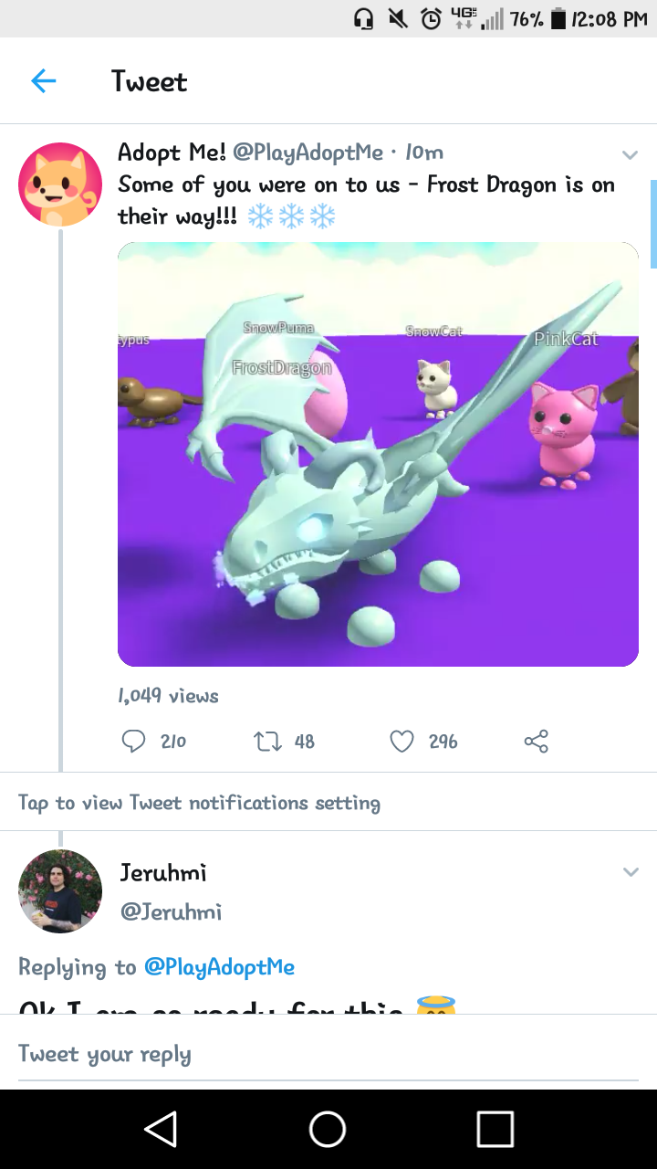
Task: Tap the reply speech bubble icon
Action: click(x=133, y=741)
